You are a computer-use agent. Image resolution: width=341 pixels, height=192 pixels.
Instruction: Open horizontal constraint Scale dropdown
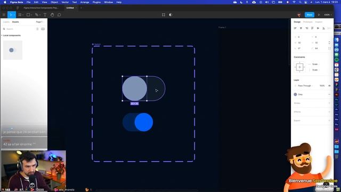tap(316, 64)
